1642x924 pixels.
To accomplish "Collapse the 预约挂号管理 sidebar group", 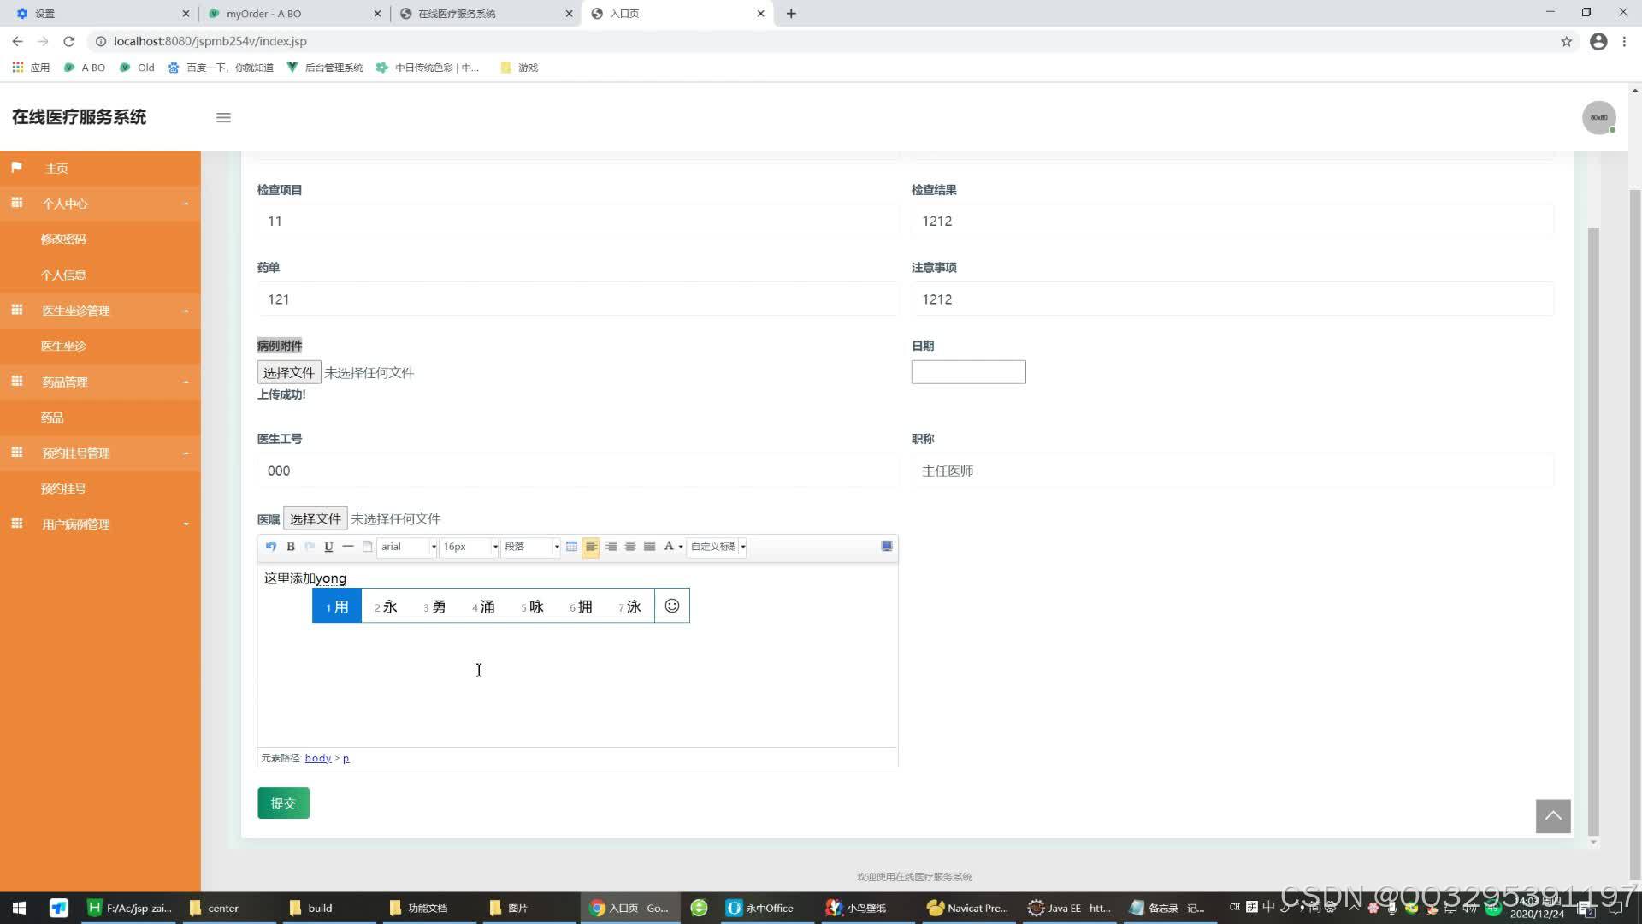I will (x=100, y=453).
